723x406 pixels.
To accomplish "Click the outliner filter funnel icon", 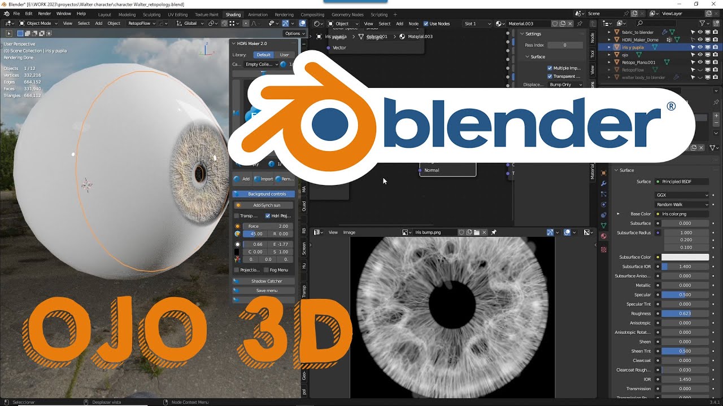I will (x=703, y=23).
